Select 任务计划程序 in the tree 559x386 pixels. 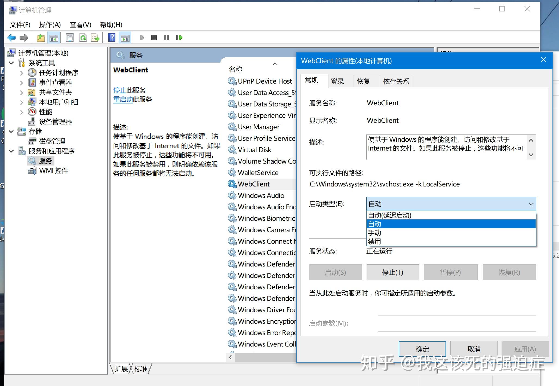pyautogui.click(x=59, y=72)
